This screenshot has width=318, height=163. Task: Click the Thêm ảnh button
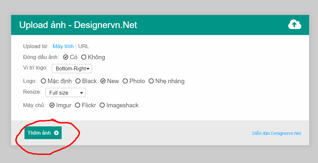43,133
